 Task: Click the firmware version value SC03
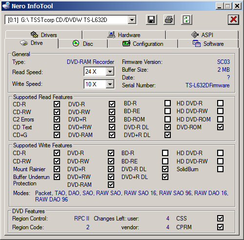(224, 62)
